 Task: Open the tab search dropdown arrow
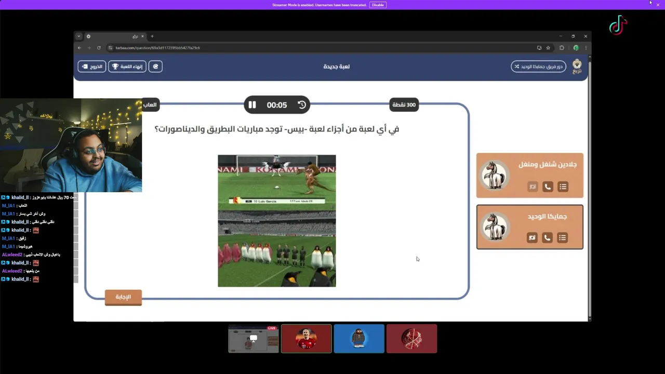pos(78,36)
